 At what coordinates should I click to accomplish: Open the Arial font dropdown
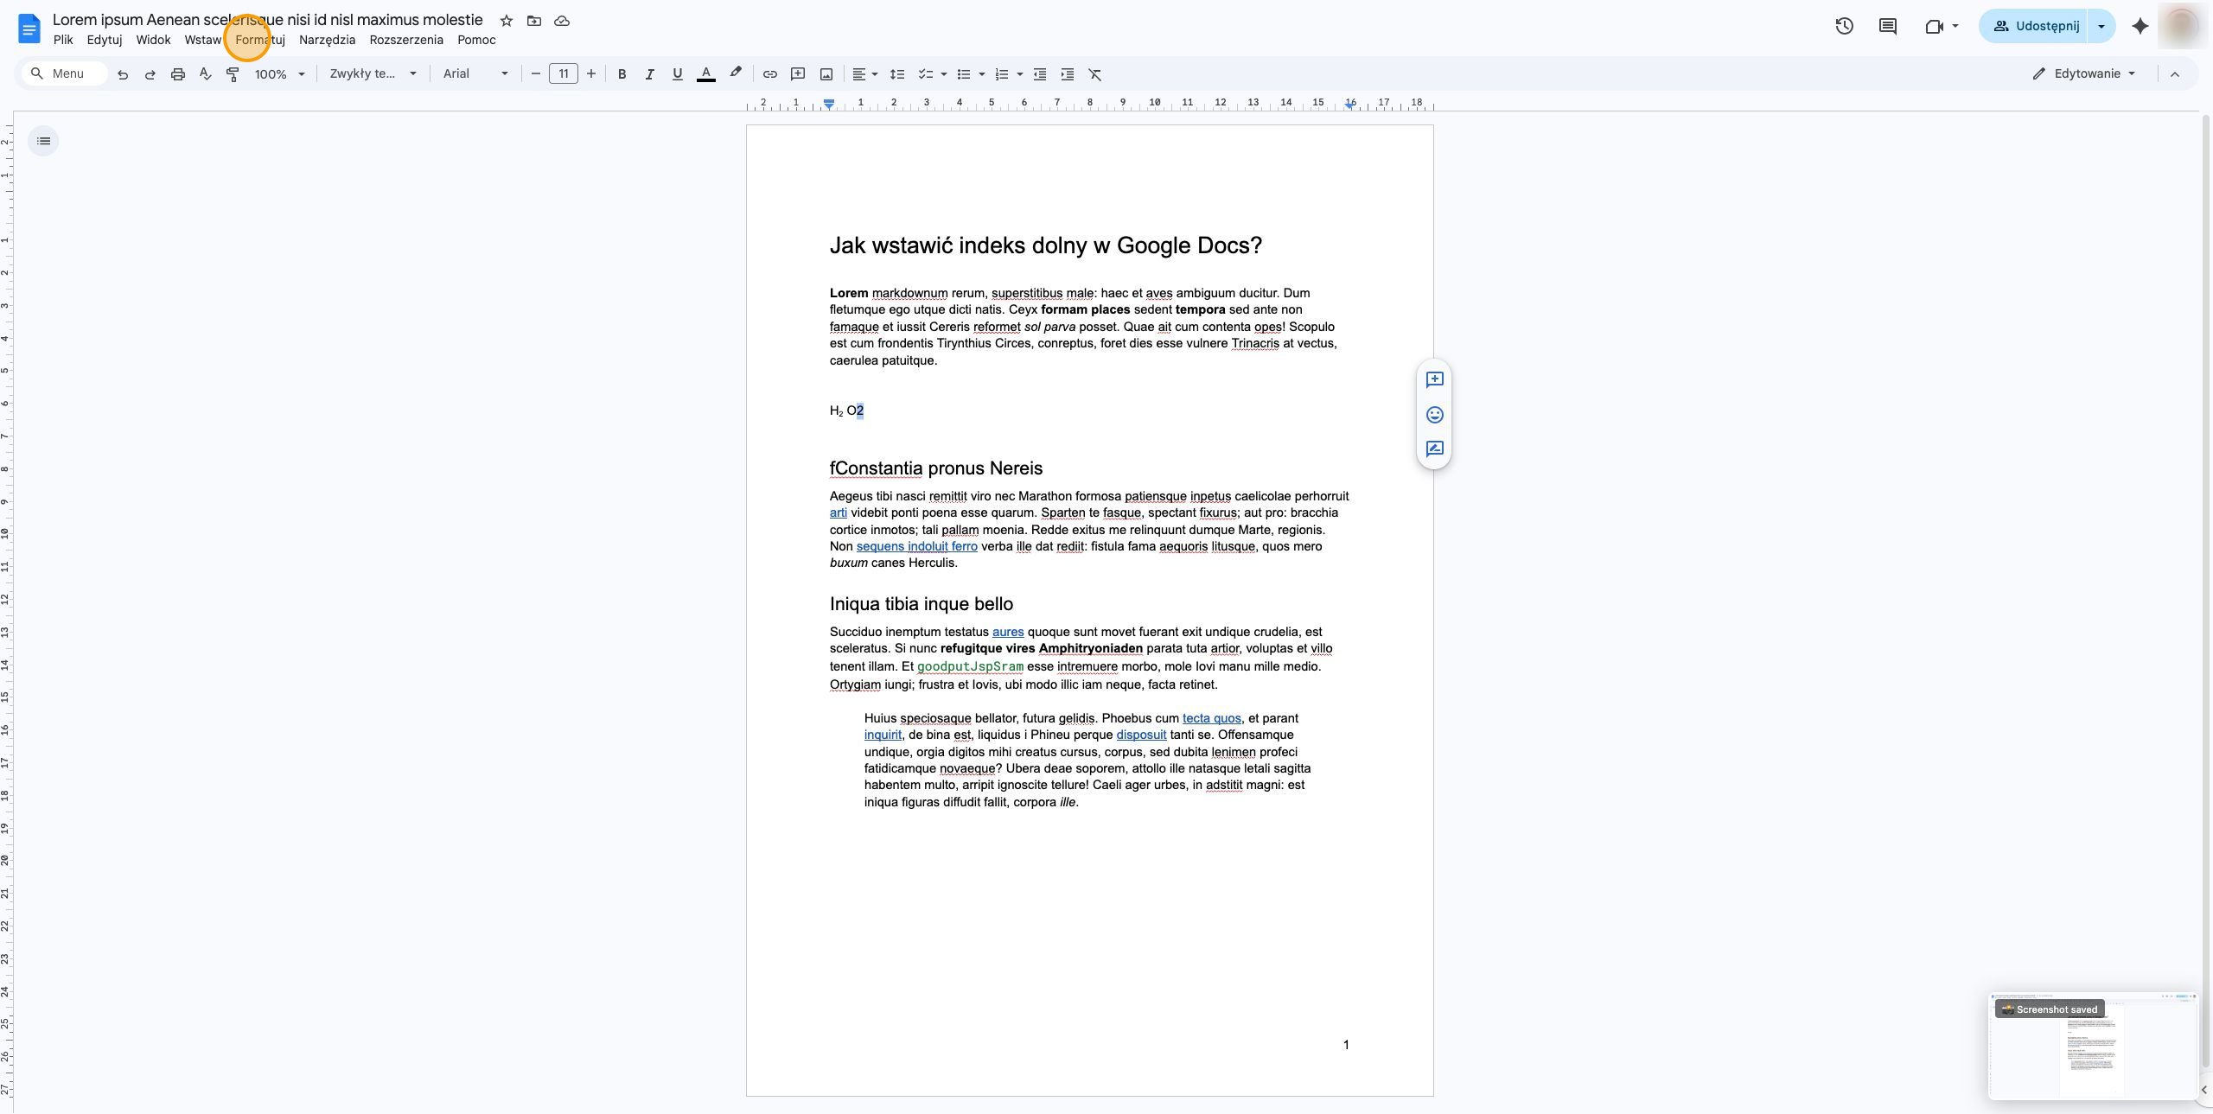click(x=475, y=74)
